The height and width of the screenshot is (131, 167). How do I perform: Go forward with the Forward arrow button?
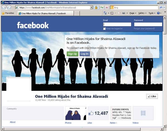tap(9, 7)
